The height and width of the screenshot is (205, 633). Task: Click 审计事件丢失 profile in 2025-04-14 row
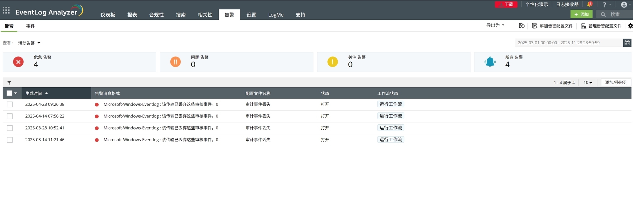point(258,116)
